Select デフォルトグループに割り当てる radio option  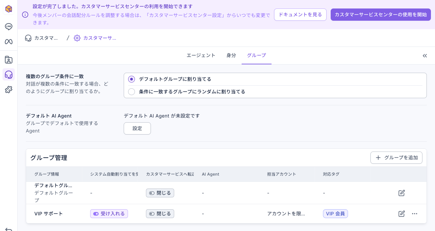132,79
